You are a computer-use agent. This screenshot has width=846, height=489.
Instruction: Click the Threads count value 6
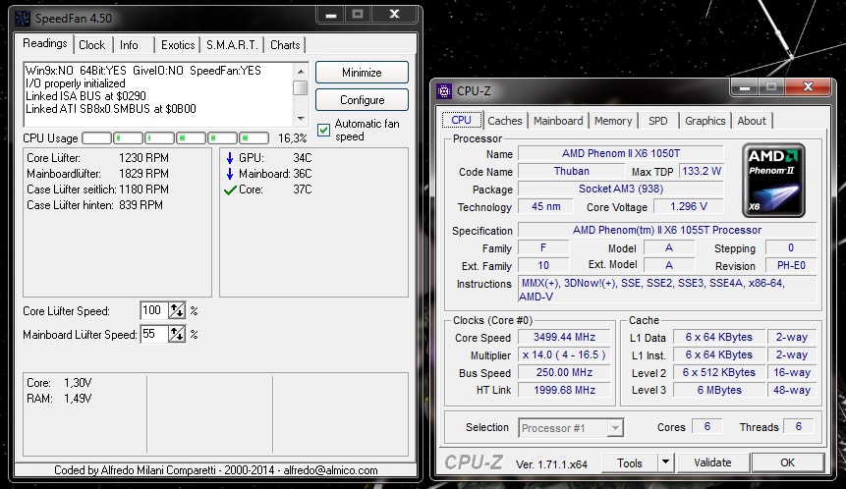799,426
